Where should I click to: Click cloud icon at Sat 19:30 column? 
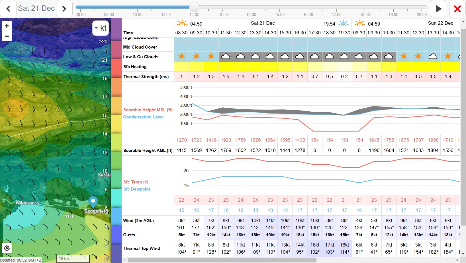[x=344, y=57]
